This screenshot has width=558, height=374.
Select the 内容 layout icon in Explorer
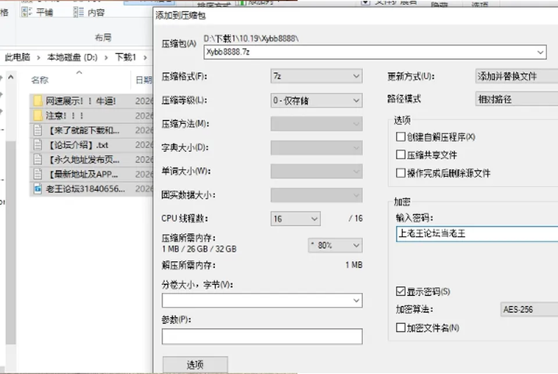(x=78, y=12)
